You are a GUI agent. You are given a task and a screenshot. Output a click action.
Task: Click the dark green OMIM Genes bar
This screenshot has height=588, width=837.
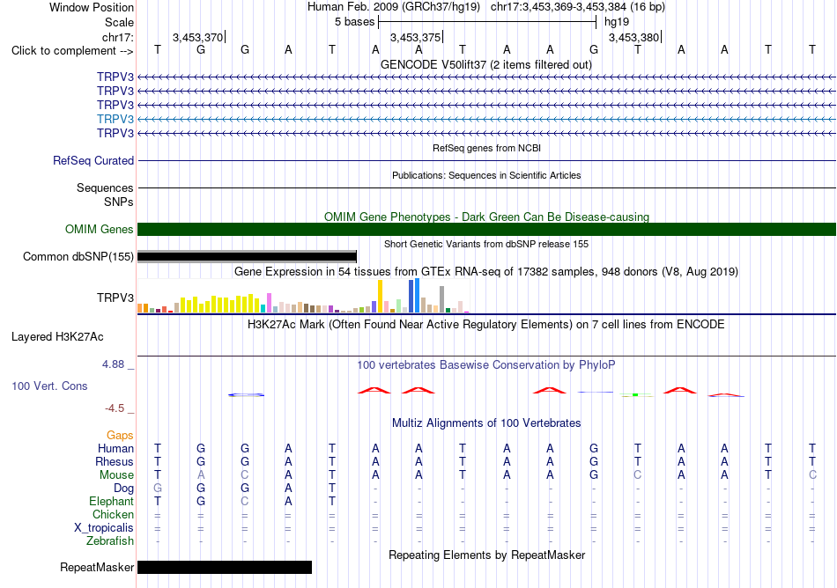486,229
